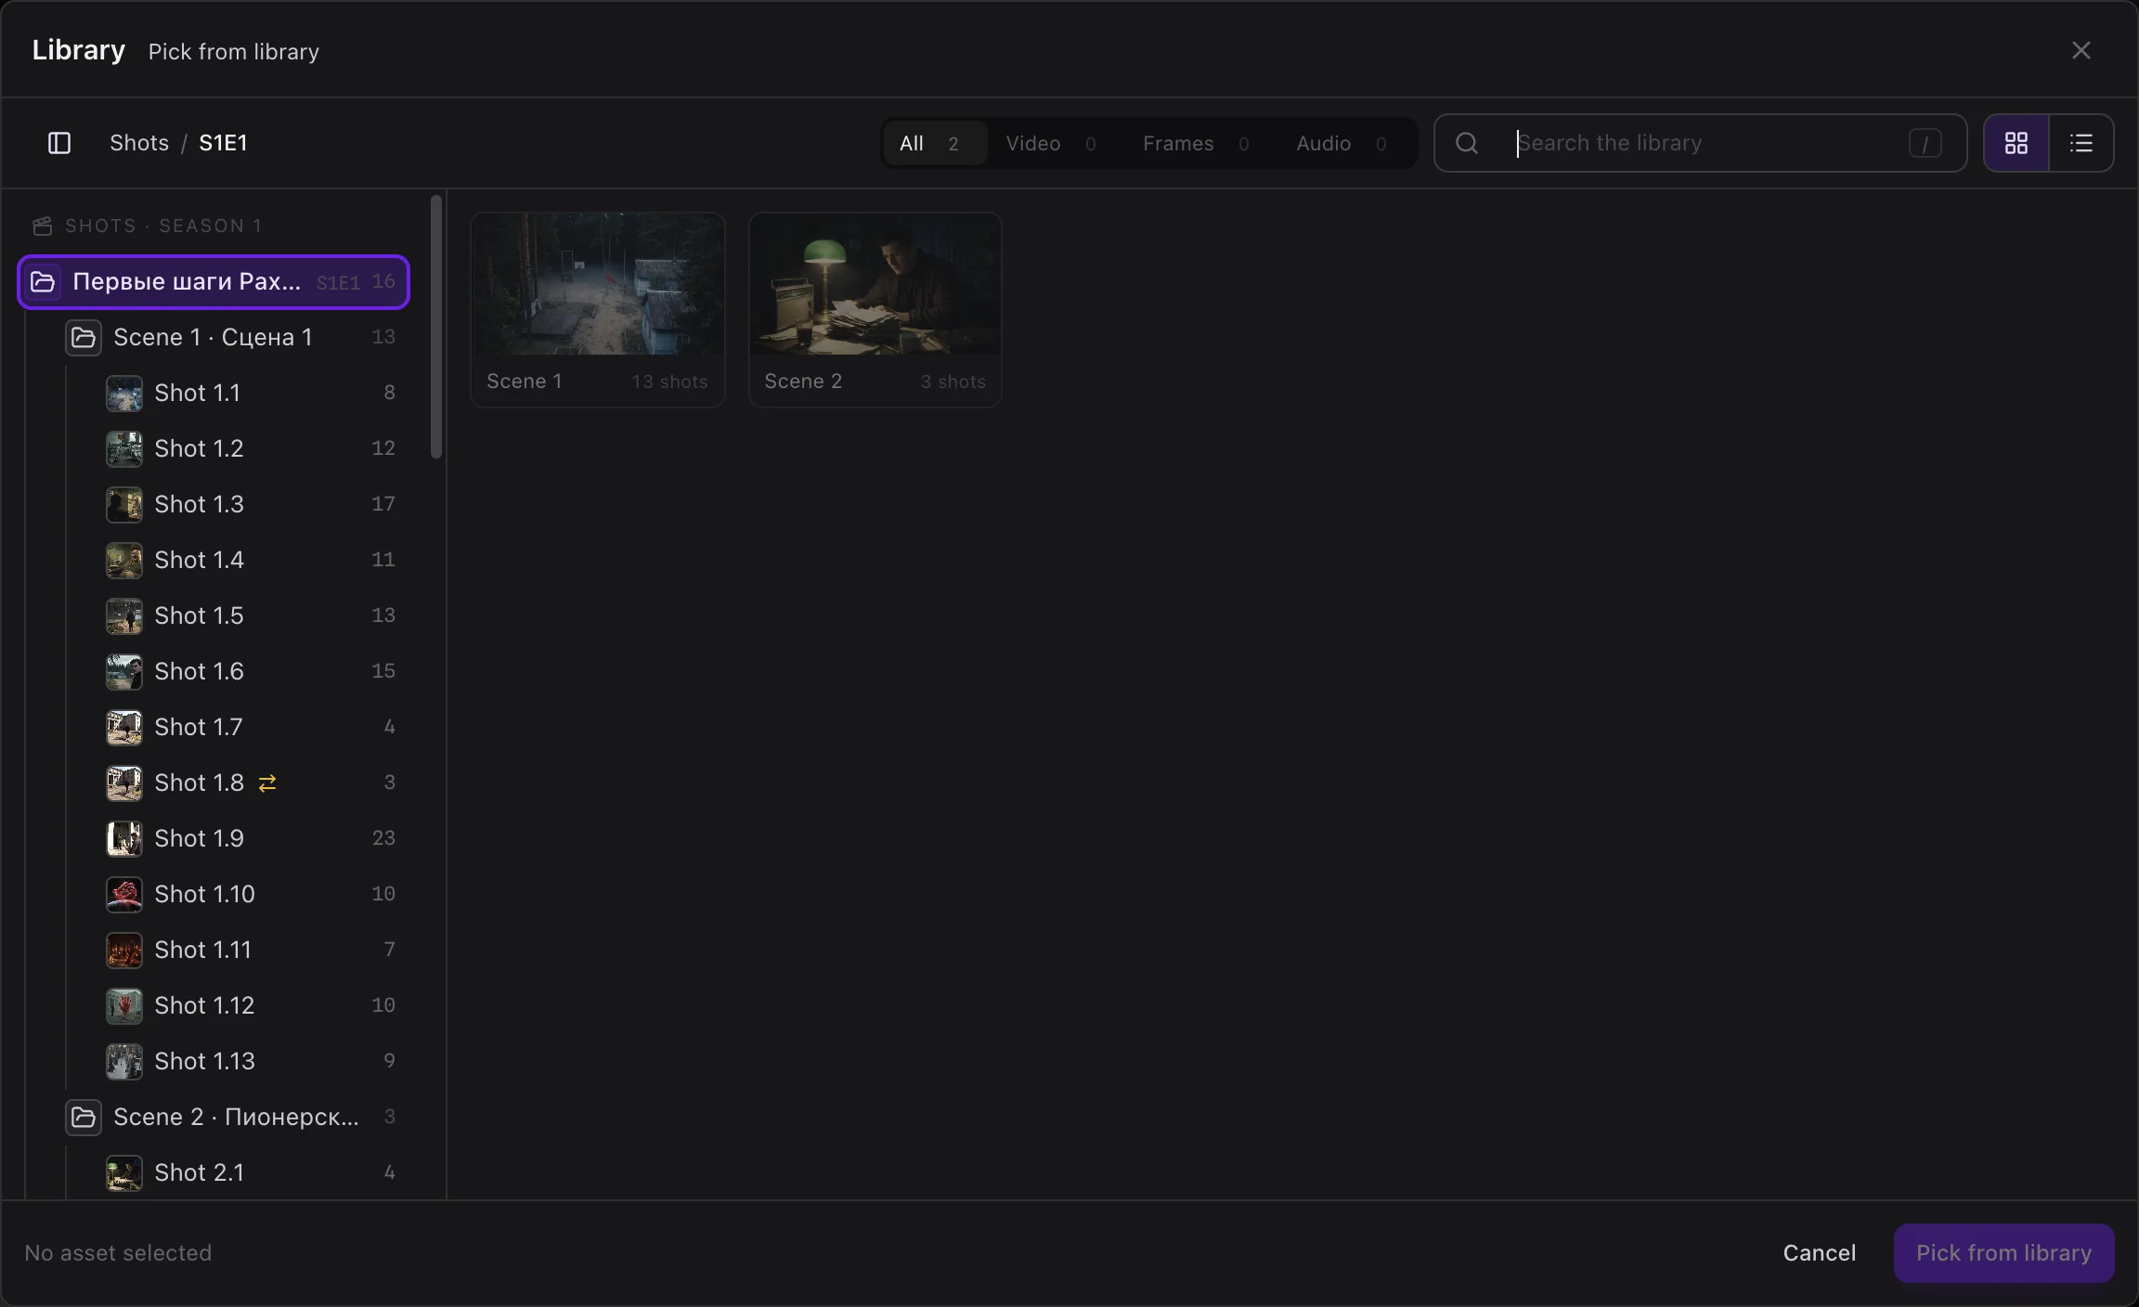Open the Scene 1 thumbnail card

coord(598,310)
